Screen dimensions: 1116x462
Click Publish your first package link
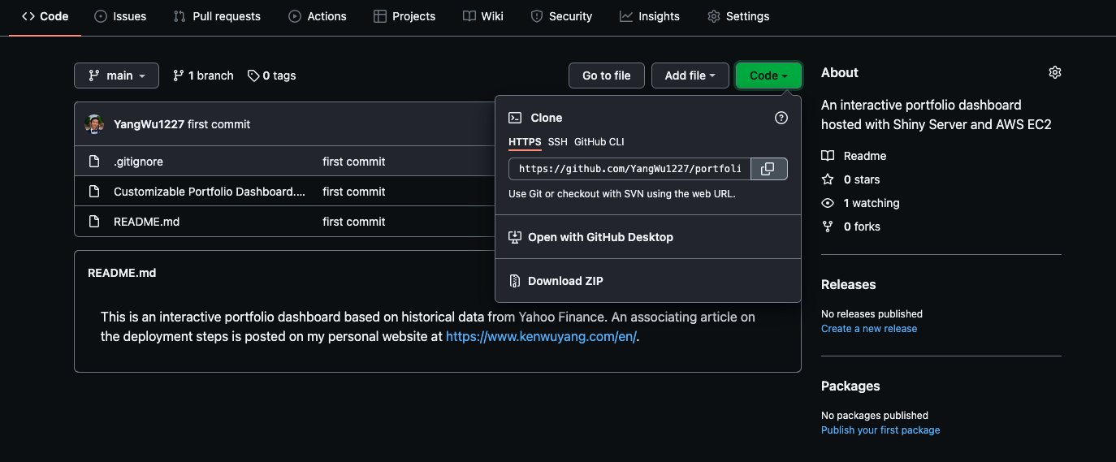[x=880, y=430]
